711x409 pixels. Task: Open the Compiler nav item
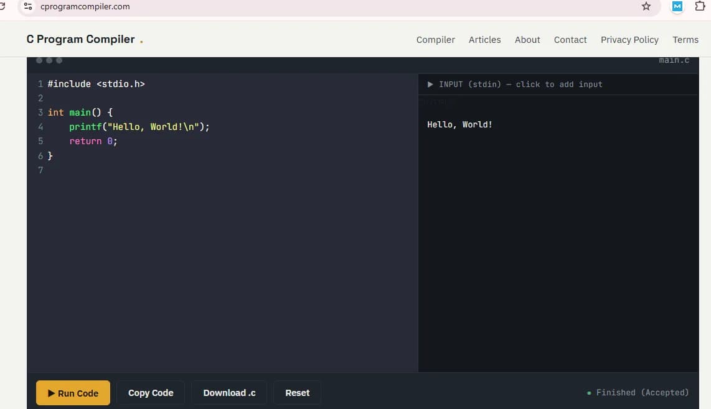(435, 40)
